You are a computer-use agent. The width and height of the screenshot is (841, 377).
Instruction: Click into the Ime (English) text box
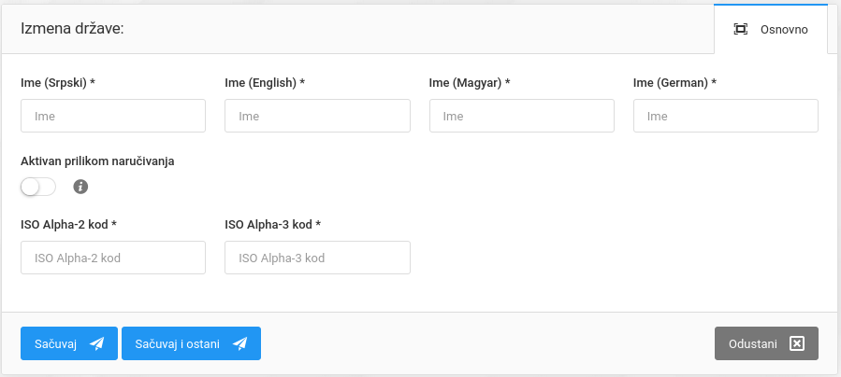click(317, 117)
